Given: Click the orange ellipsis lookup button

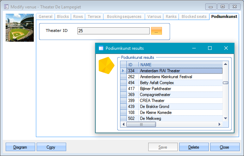Looking at the screenshot, I should click(156, 31).
